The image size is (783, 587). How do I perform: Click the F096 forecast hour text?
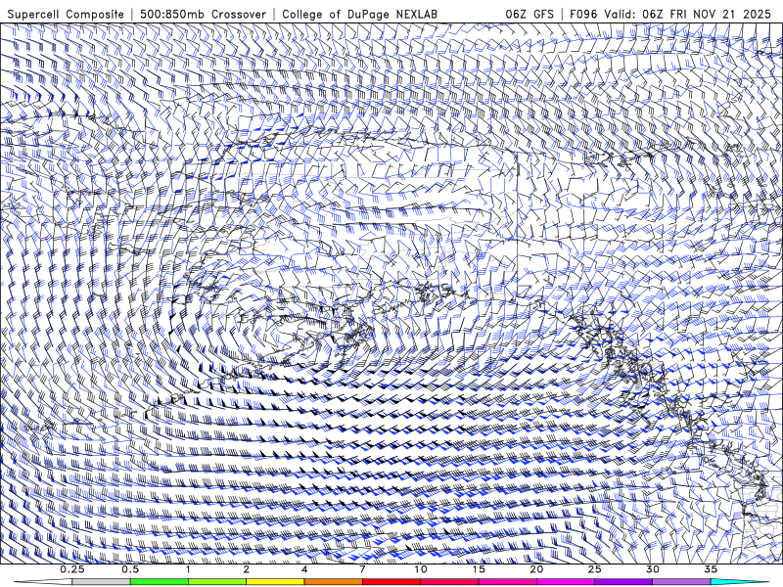pos(583,14)
